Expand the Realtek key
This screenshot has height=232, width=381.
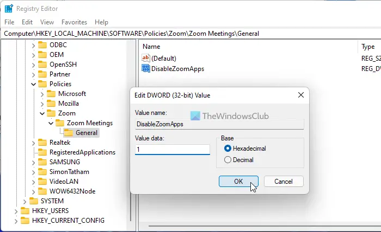coord(33,143)
